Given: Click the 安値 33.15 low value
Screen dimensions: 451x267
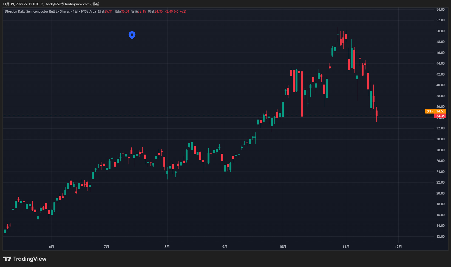Looking at the screenshot, I should point(138,11).
